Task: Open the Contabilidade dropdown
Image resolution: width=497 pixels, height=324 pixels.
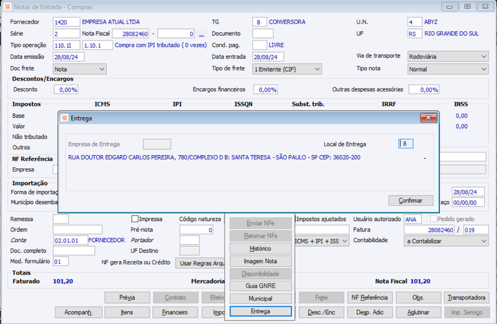Action: 446,241
